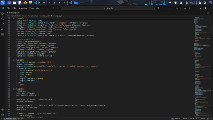Click the Python language mode indicator
This screenshot has height=120, width=213.
(x=203, y=119)
